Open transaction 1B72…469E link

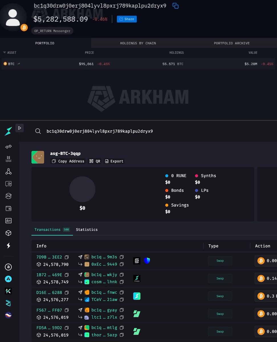pos(49,275)
